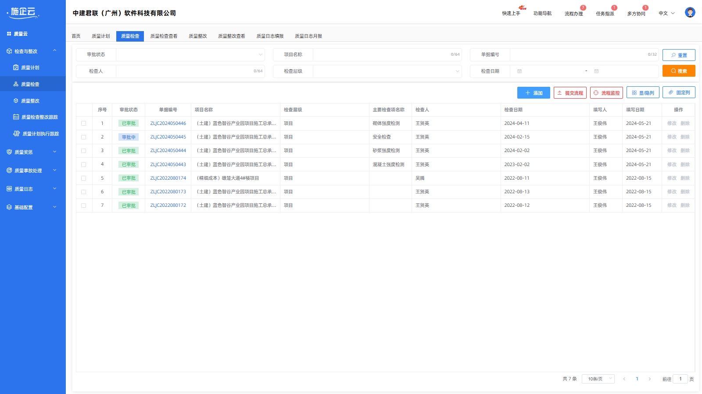Open 质量计划 in the sidebar

[x=30, y=67]
